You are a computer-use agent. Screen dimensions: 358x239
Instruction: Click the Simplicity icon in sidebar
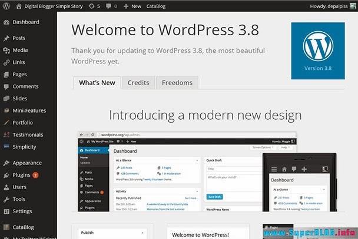point(6,146)
